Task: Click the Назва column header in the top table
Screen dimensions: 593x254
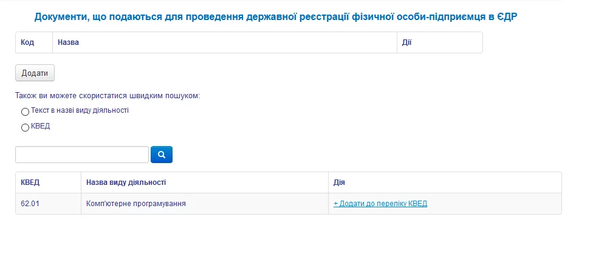Action: [69, 43]
